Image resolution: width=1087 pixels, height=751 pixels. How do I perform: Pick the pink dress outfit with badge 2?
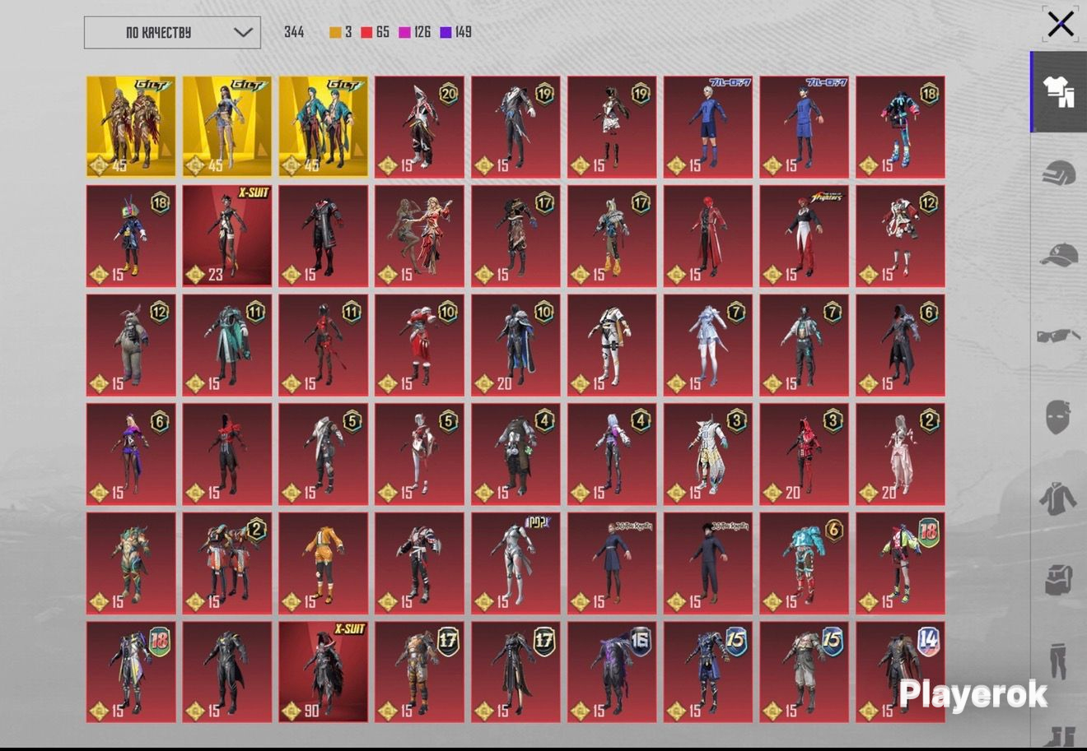pyautogui.click(x=901, y=454)
